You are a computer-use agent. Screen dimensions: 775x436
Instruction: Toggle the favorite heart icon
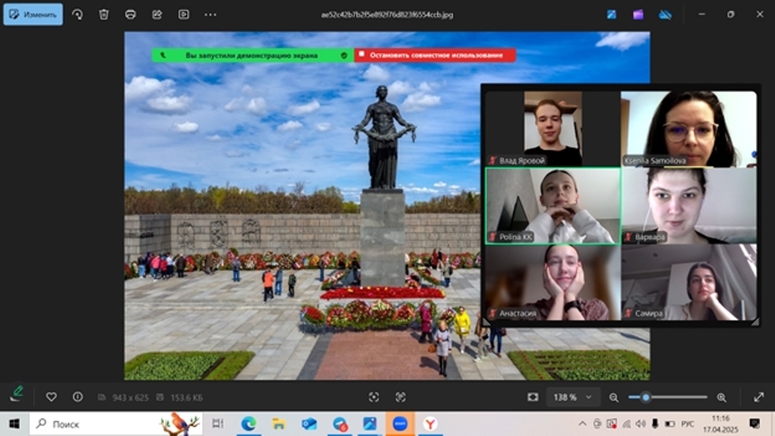51,397
